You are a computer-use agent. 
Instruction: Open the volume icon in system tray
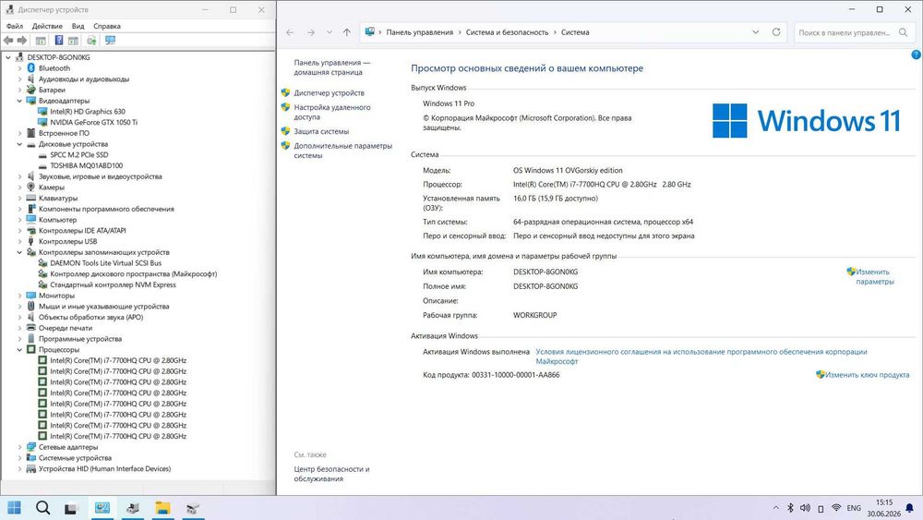click(x=805, y=508)
